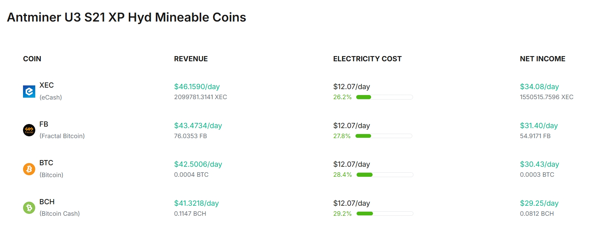
Task: Click the green Bitcoin Cash icon
Action: [x=29, y=208]
